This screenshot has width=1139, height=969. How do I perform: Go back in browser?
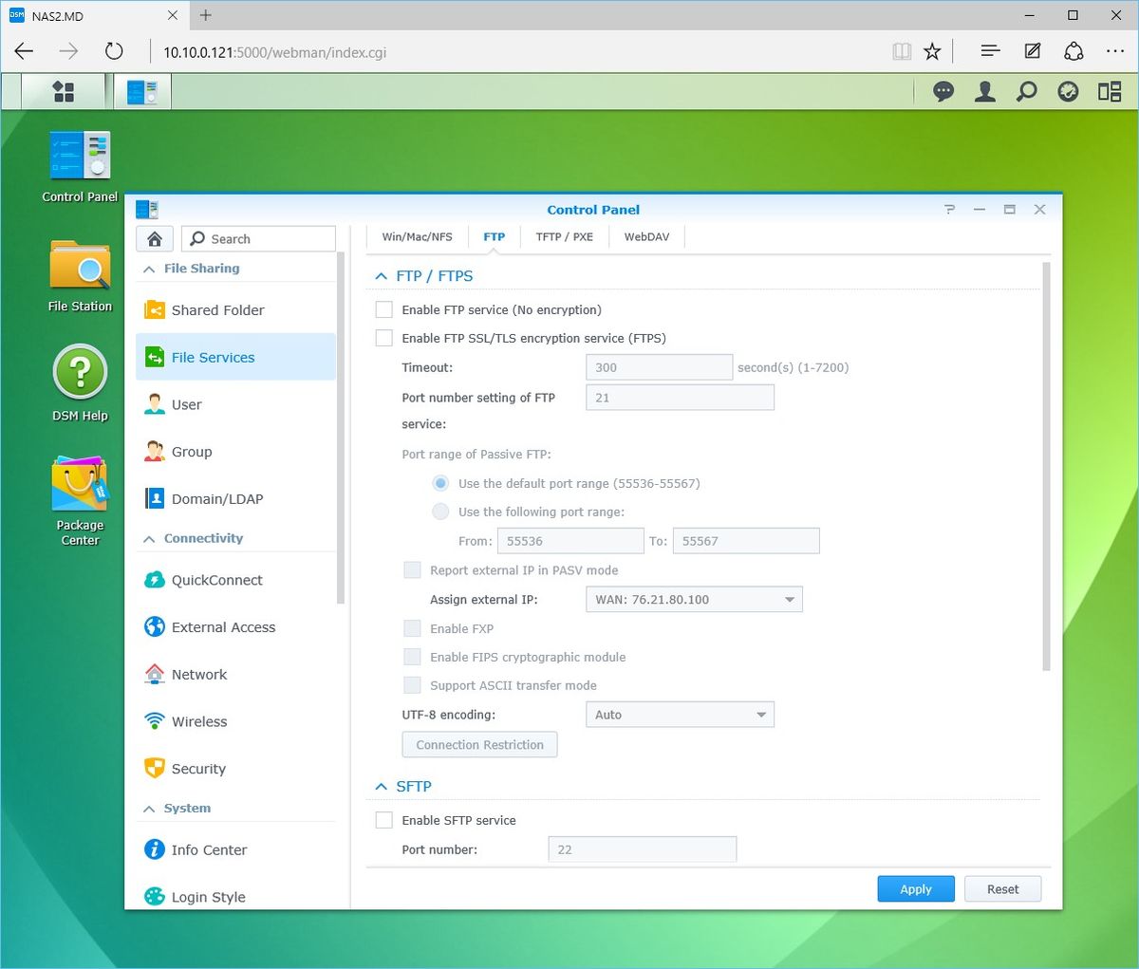[25, 51]
